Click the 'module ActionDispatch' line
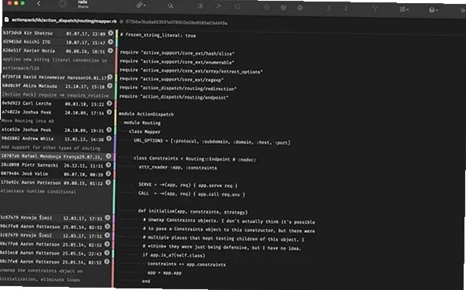The image size is (466, 290). 146,114
